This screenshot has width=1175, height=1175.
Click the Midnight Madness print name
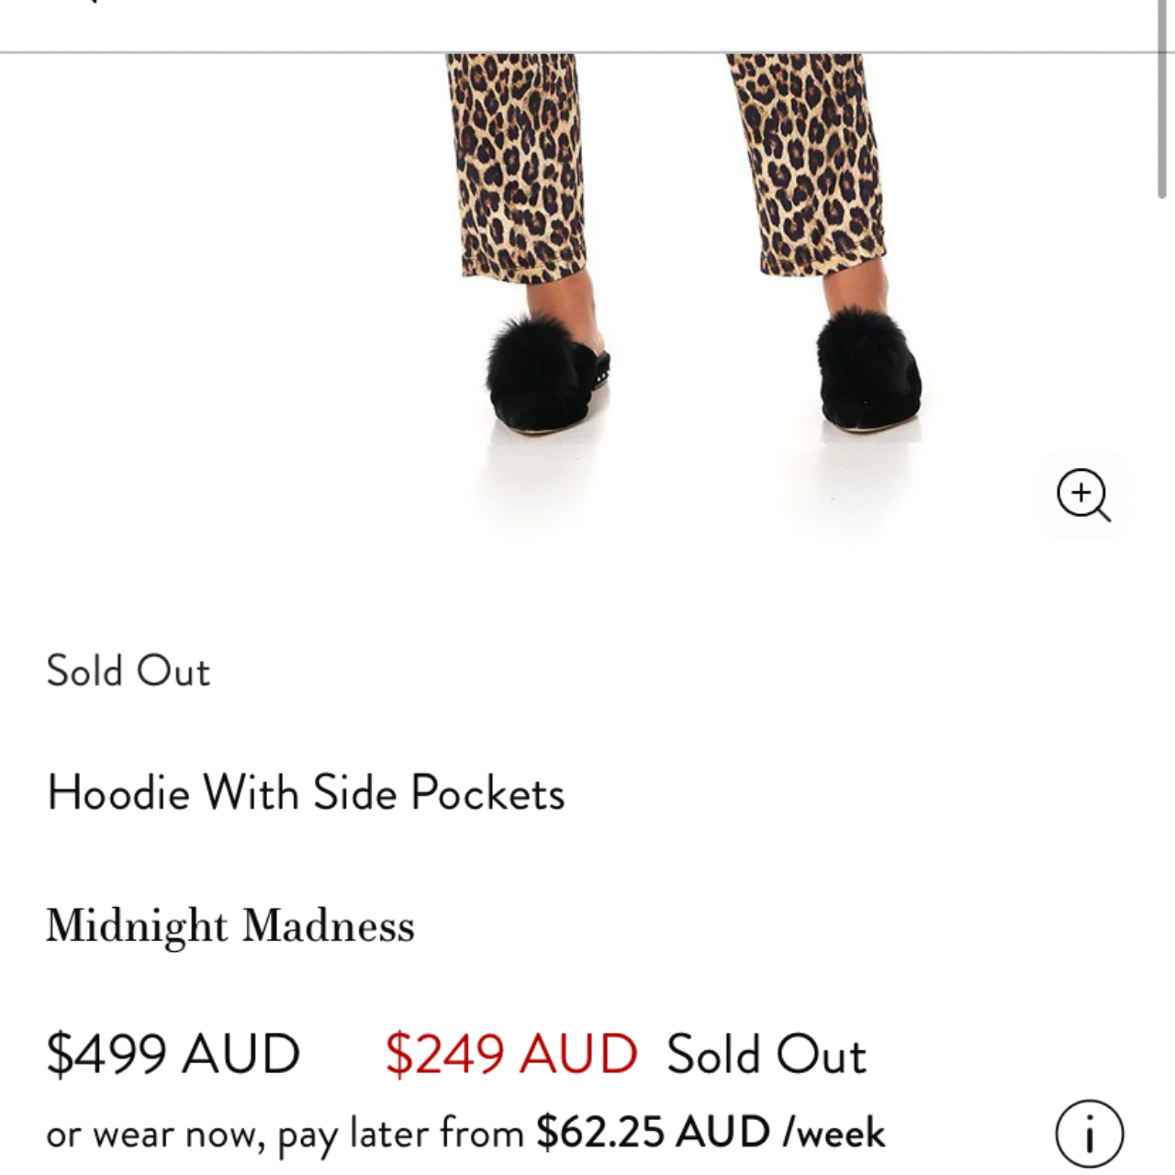click(230, 925)
